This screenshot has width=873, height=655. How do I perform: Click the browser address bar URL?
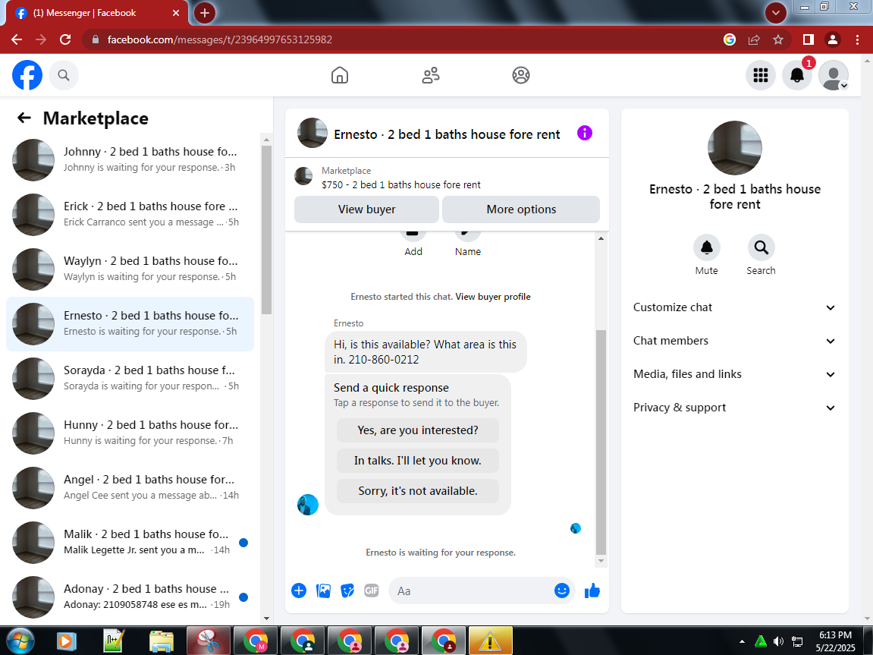click(x=219, y=39)
